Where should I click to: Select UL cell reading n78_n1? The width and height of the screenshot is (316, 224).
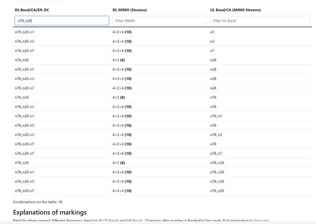(x=216, y=116)
